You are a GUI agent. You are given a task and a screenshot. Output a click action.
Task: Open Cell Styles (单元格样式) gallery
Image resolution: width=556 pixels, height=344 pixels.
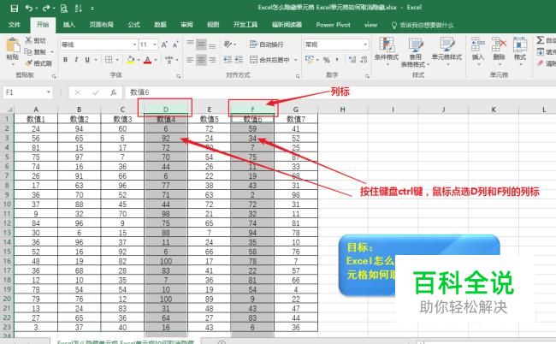pyautogui.click(x=447, y=51)
